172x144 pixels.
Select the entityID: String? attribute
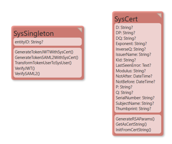point(29,42)
